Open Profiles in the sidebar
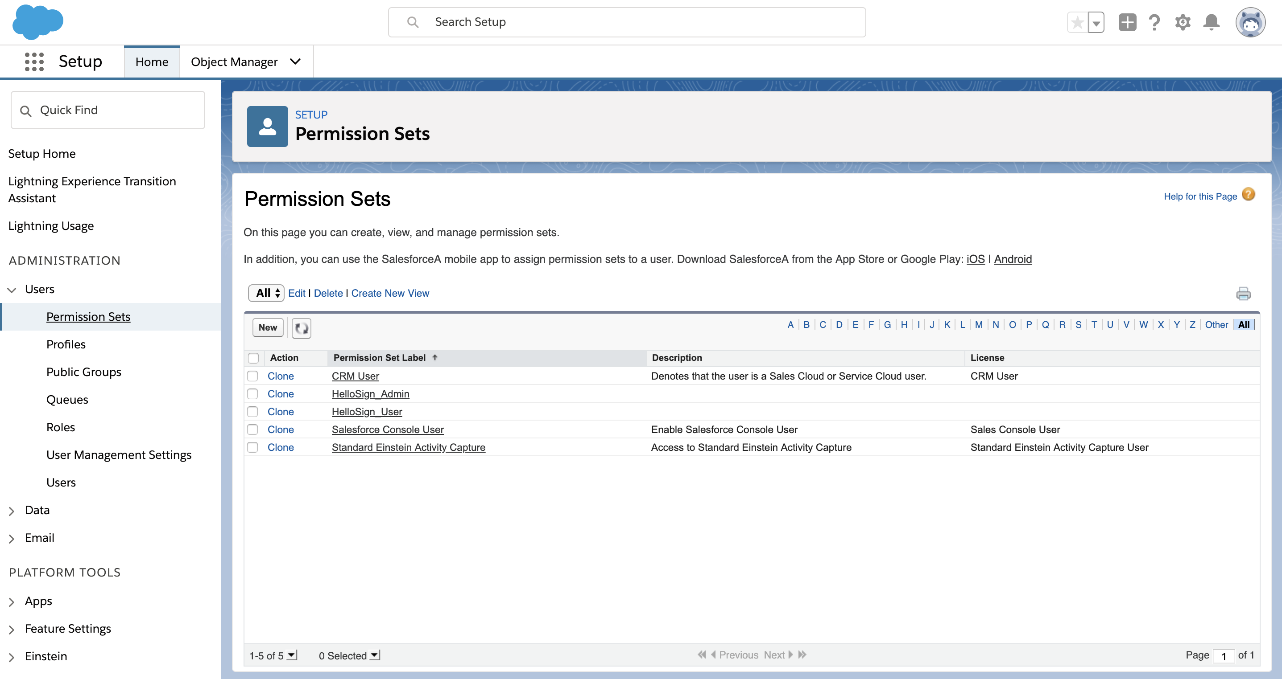This screenshot has height=679, width=1282. pos(66,344)
